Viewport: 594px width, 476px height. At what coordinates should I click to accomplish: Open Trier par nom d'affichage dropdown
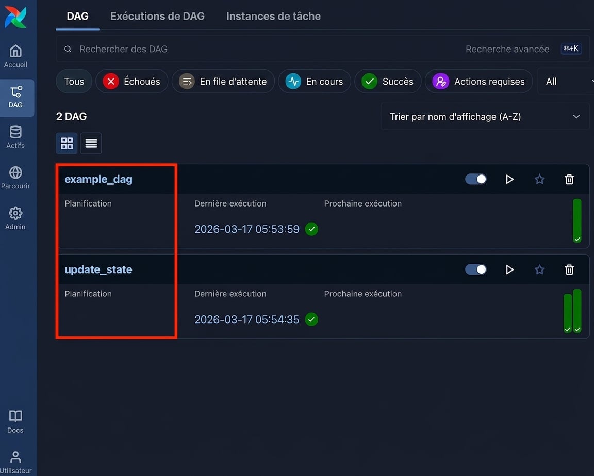485,117
